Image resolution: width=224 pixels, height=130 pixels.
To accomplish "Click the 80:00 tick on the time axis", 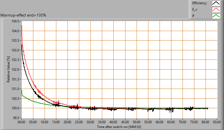I will (205, 122).
